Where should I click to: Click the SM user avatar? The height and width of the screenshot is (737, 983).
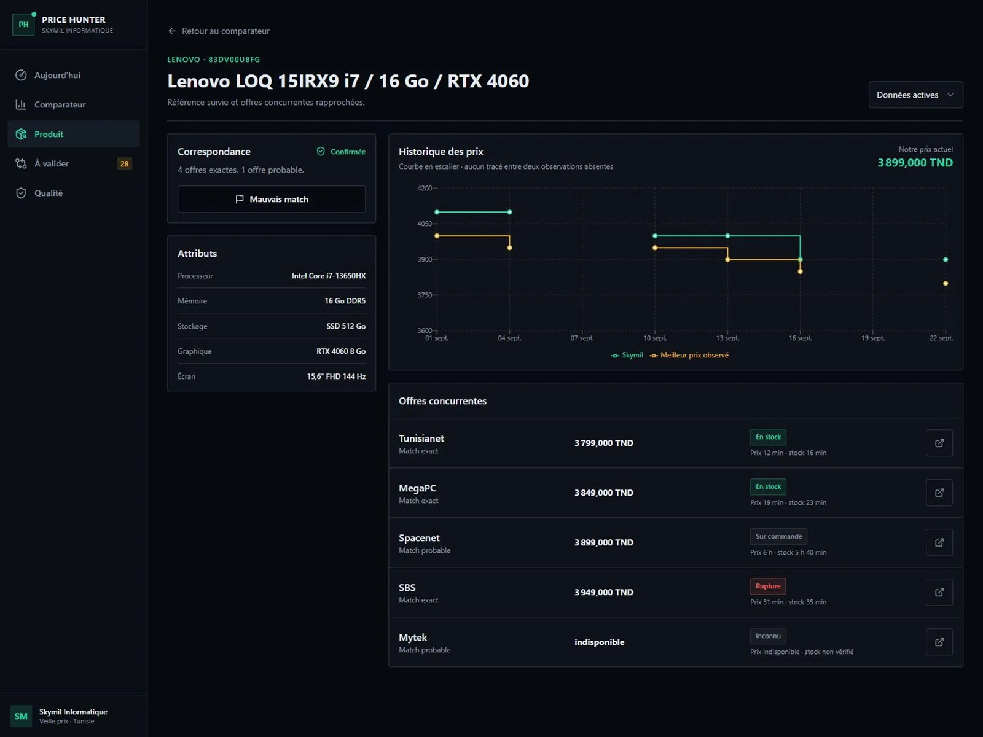(21, 716)
